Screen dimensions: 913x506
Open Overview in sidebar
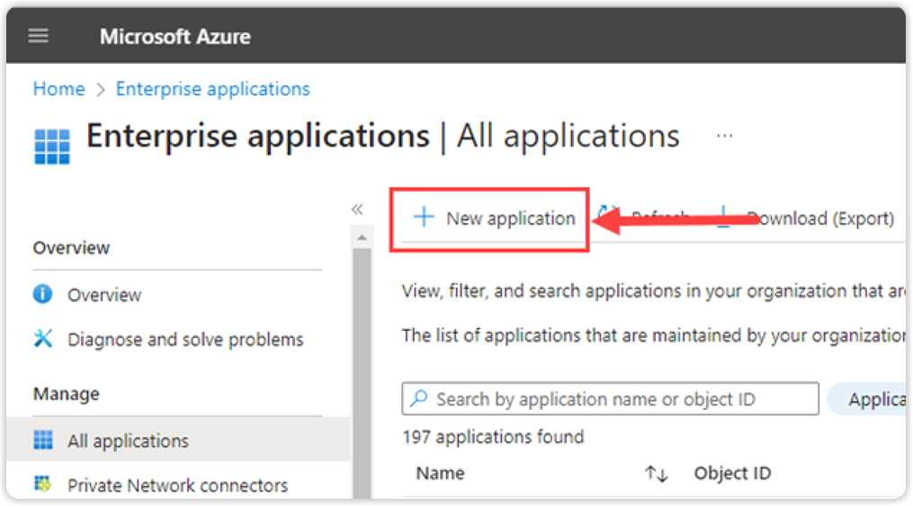(x=104, y=295)
